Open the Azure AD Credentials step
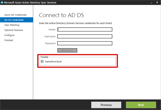 15,15
